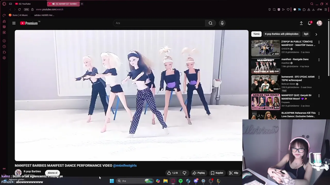The height and width of the screenshot is (185, 330).
Task: Toggle the VPN badge in the address bar
Action: [x=26, y=10]
